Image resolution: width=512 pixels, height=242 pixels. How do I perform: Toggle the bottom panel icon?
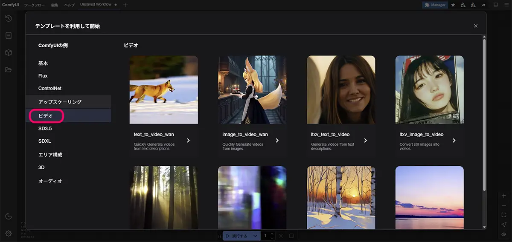tap(496, 5)
